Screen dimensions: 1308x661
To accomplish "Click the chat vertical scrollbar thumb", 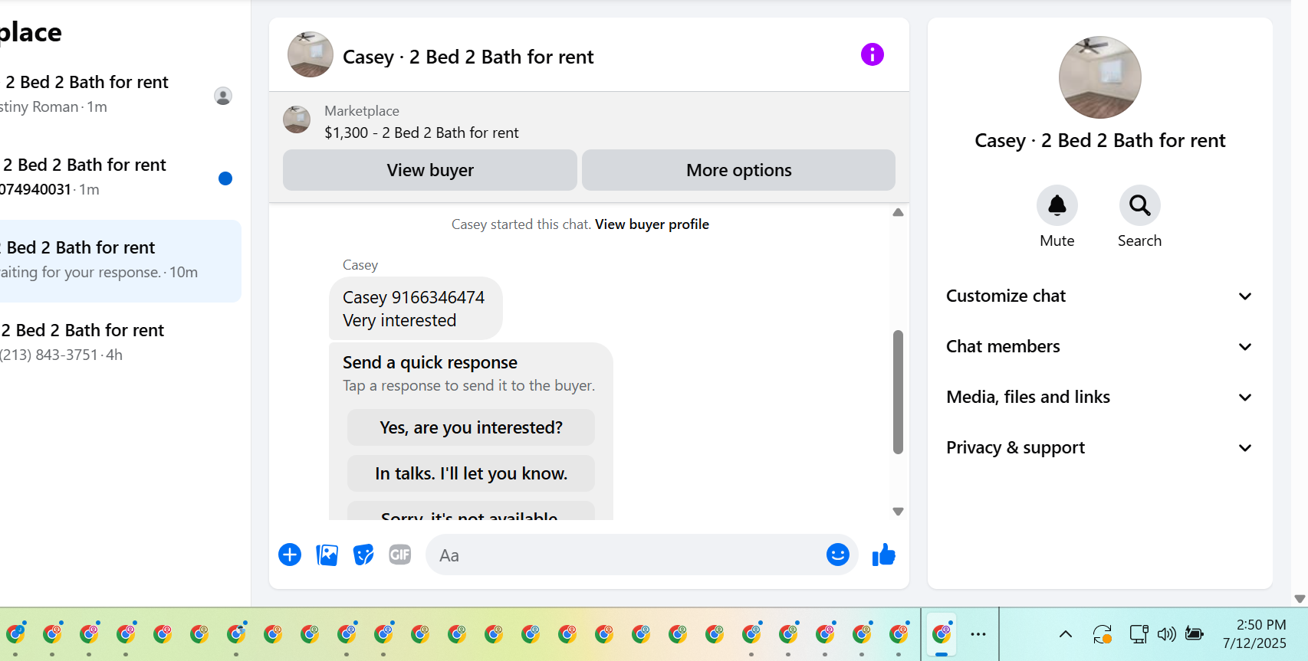I will (898, 391).
